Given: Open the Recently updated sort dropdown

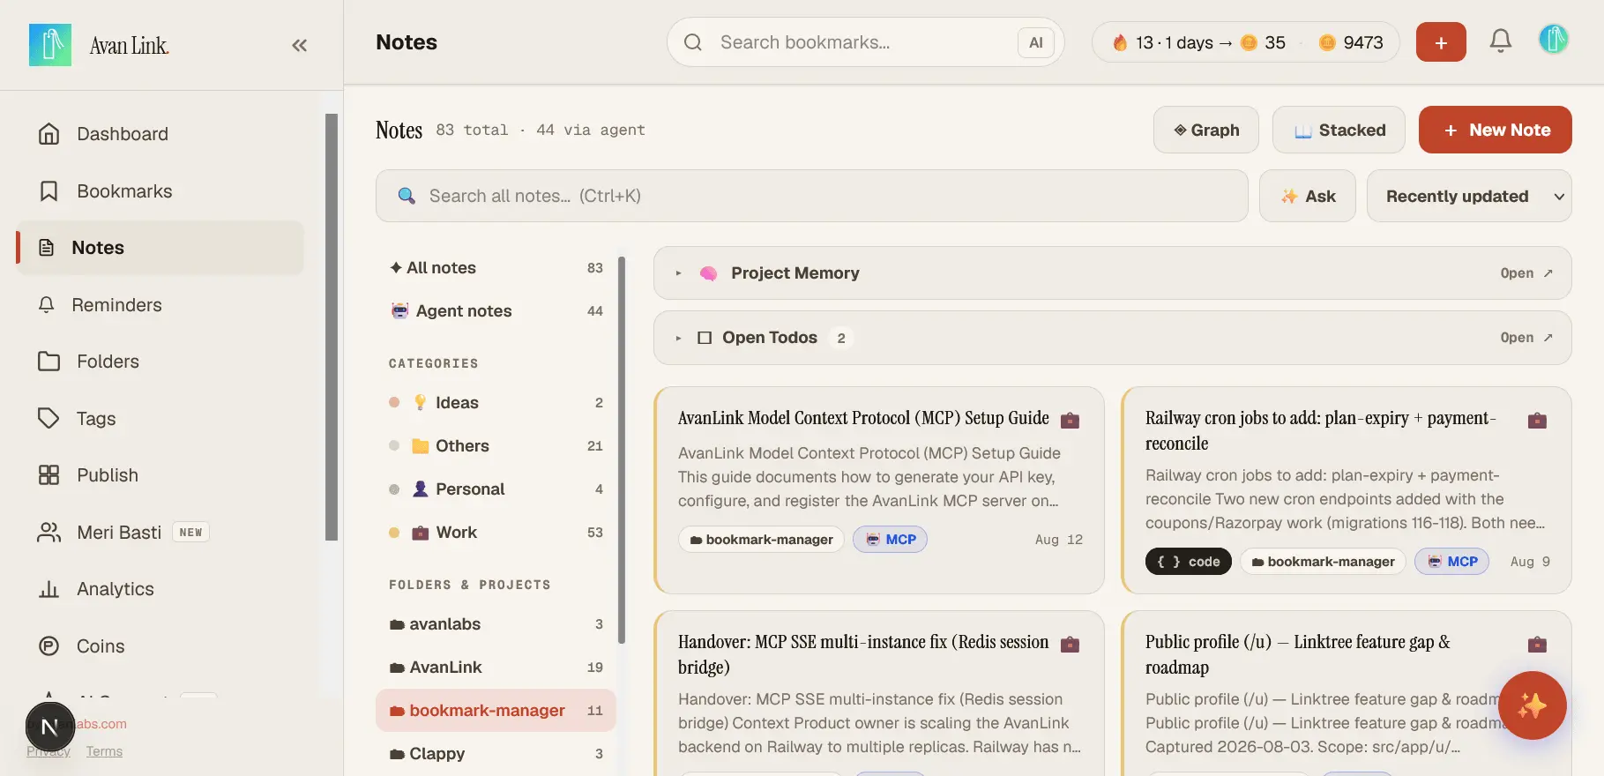Looking at the screenshot, I should point(1469,196).
